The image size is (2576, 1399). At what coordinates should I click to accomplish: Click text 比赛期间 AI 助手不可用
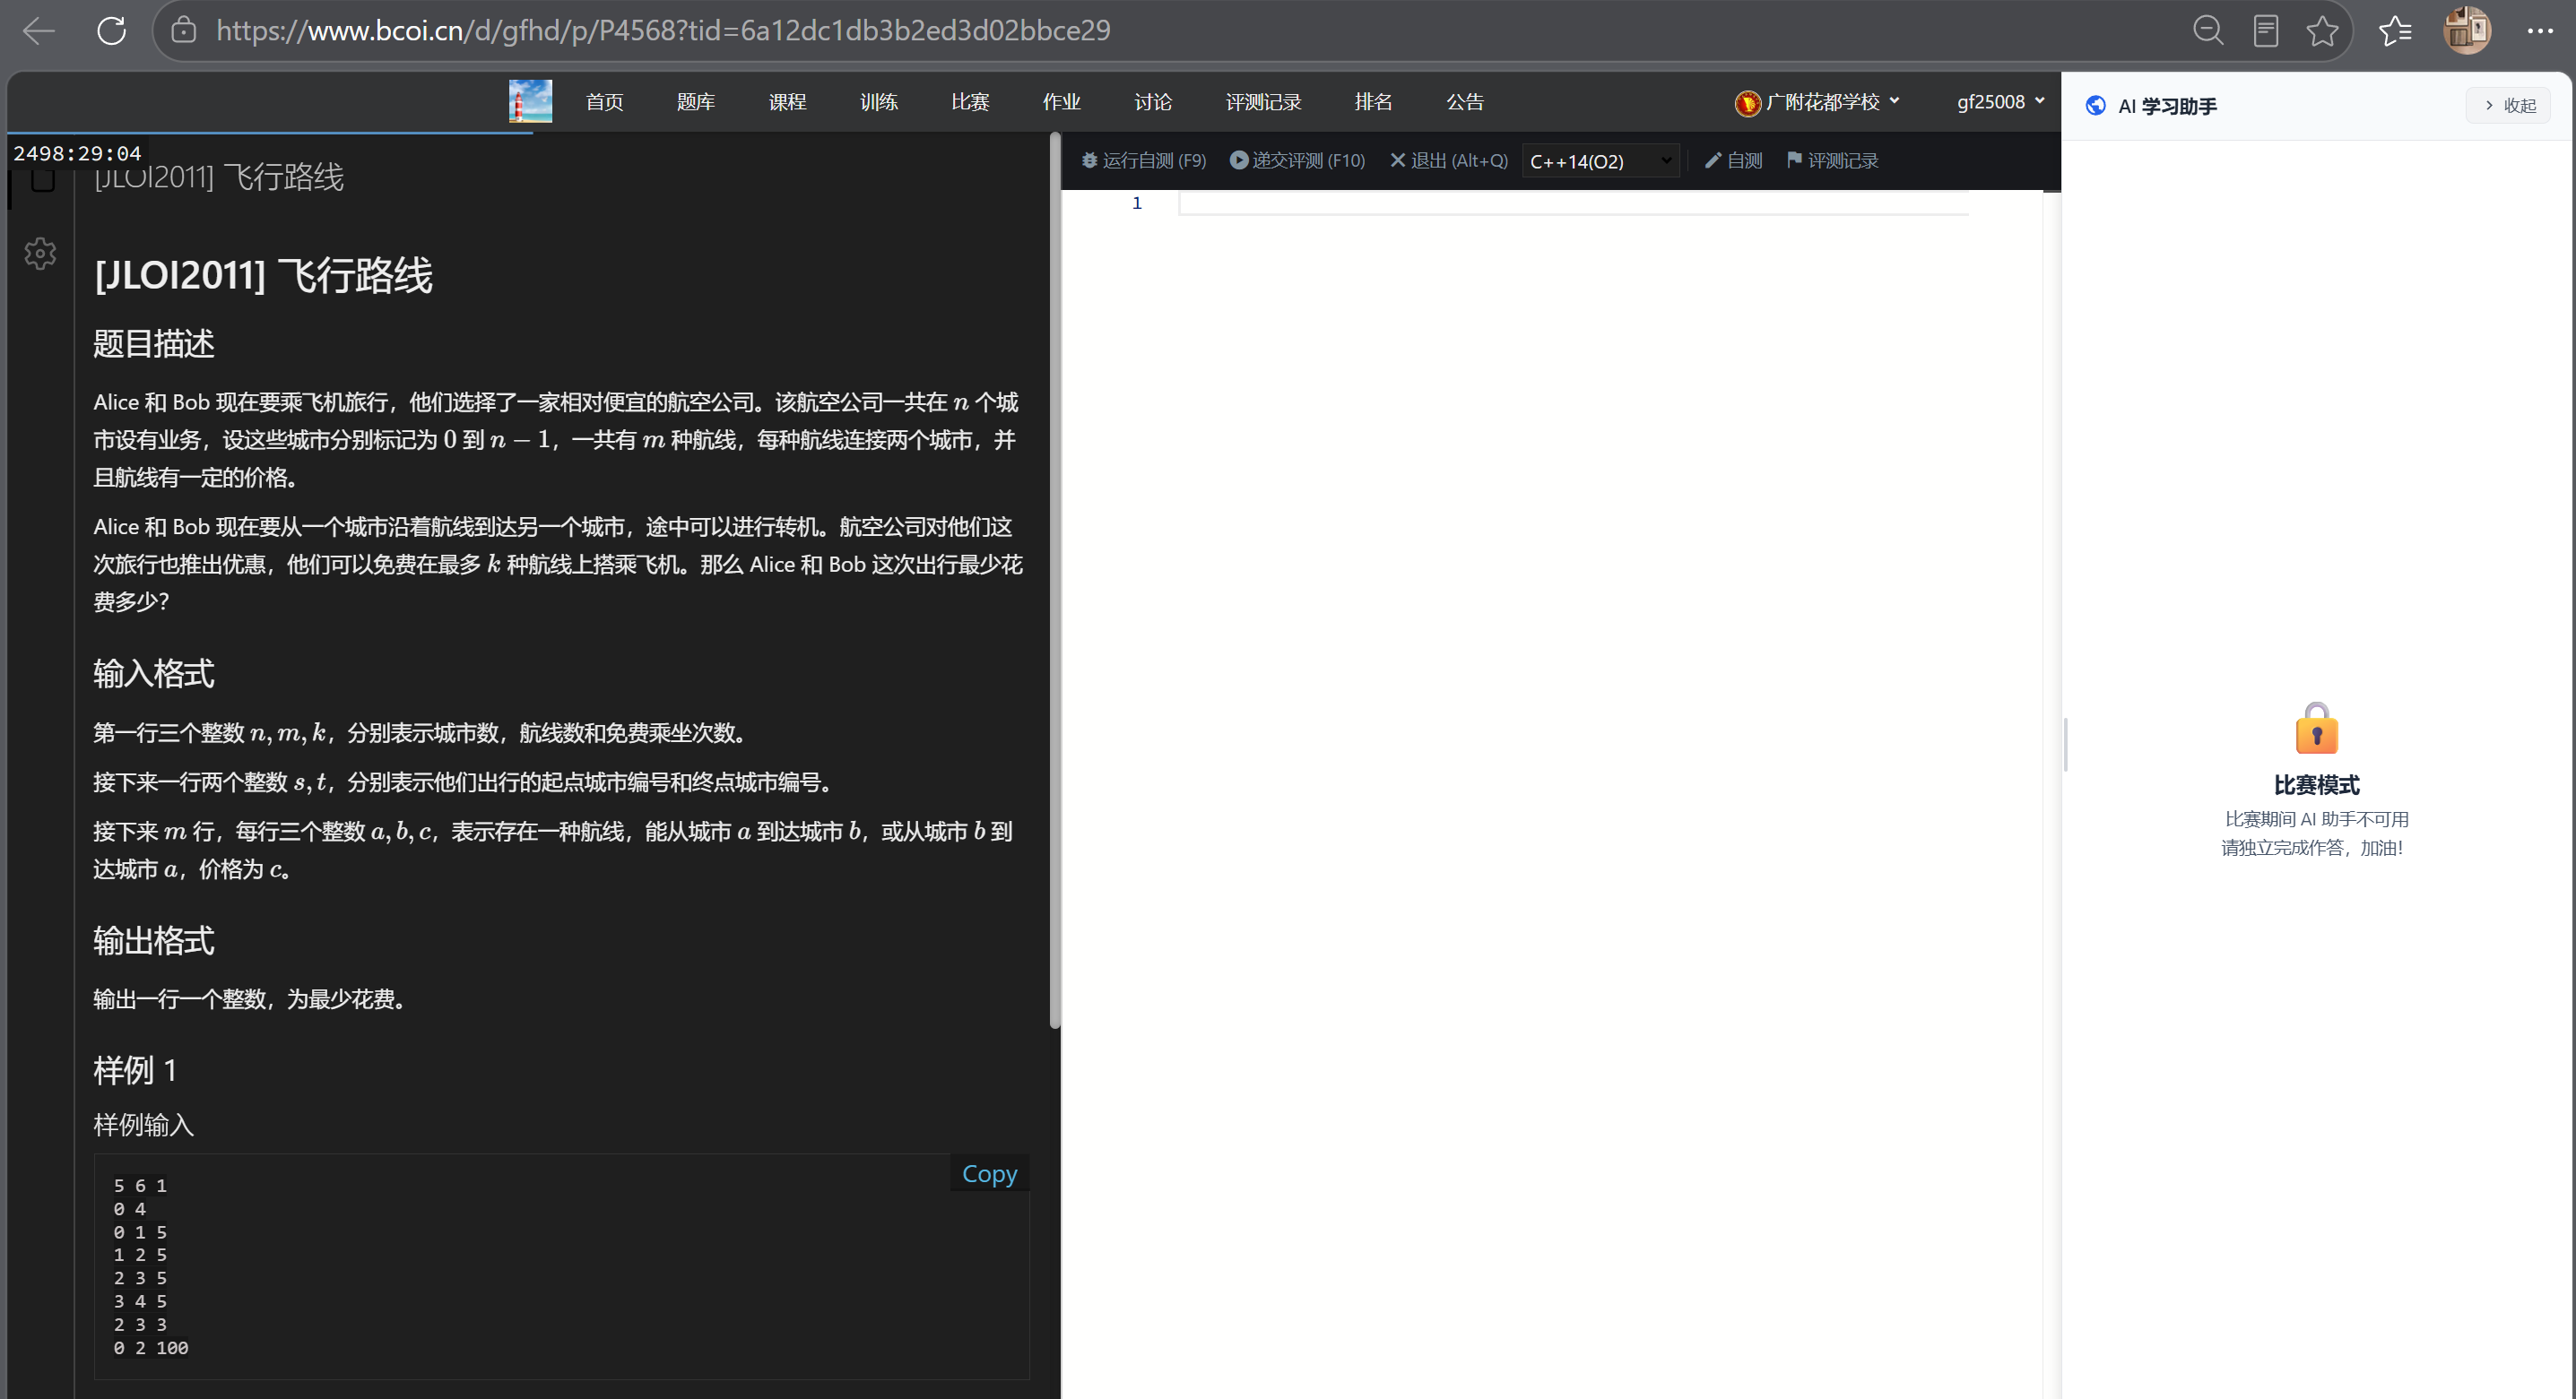coord(2316,818)
